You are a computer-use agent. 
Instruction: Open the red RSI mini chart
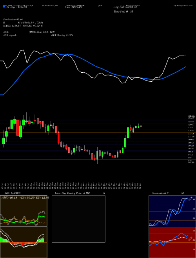click(172, 242)
